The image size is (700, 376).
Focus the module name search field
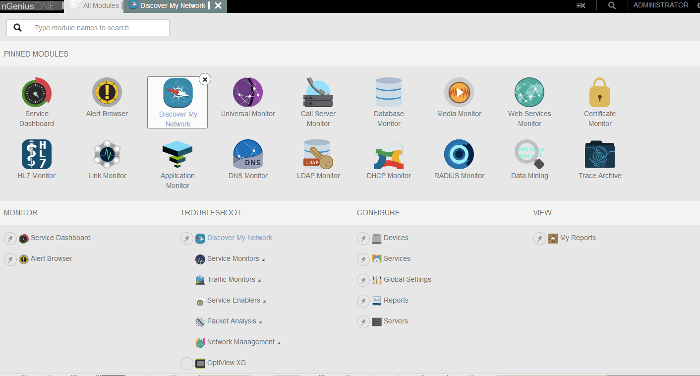[98, 28]
